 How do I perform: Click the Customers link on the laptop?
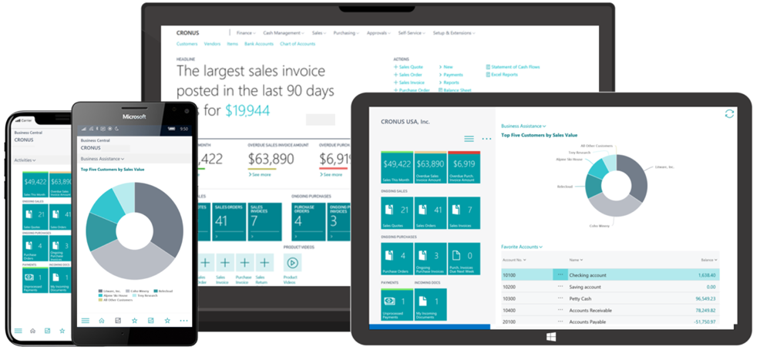(x=187, y=44)
